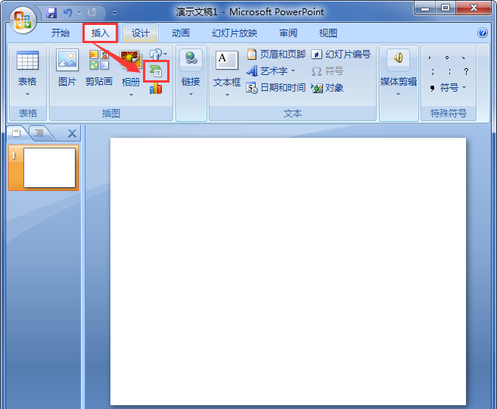Insert a chart via bar chart icon
Viewport: 497px width, 409px height.
(156, 89)
